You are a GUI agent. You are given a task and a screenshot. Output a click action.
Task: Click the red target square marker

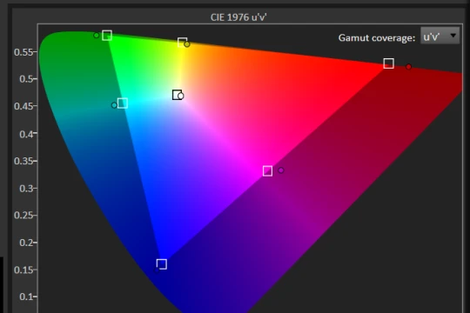point(388,63)
